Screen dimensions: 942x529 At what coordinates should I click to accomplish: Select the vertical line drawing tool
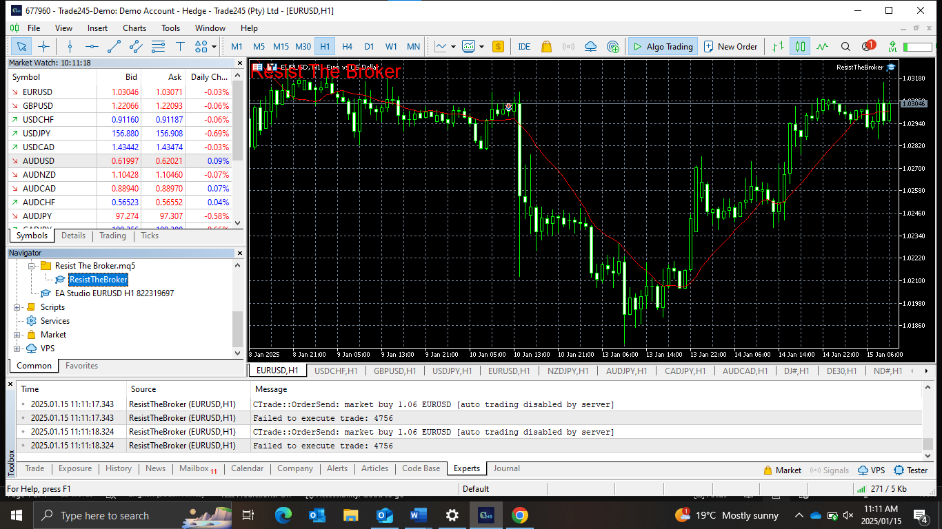point(70,47)
